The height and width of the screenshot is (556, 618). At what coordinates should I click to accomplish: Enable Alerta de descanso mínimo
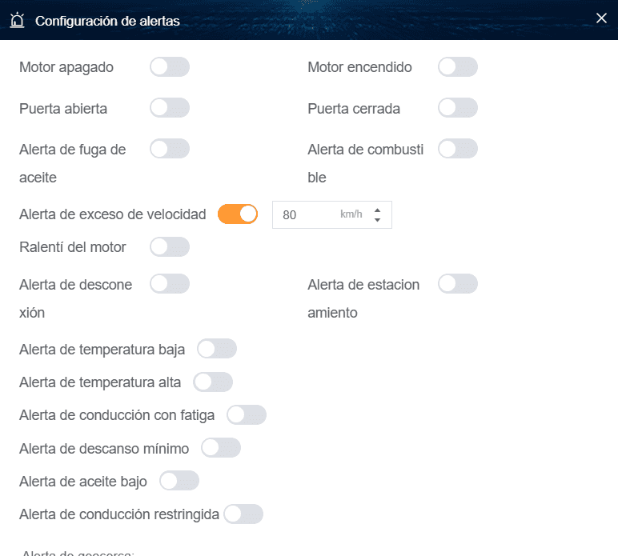coord(221,448)
